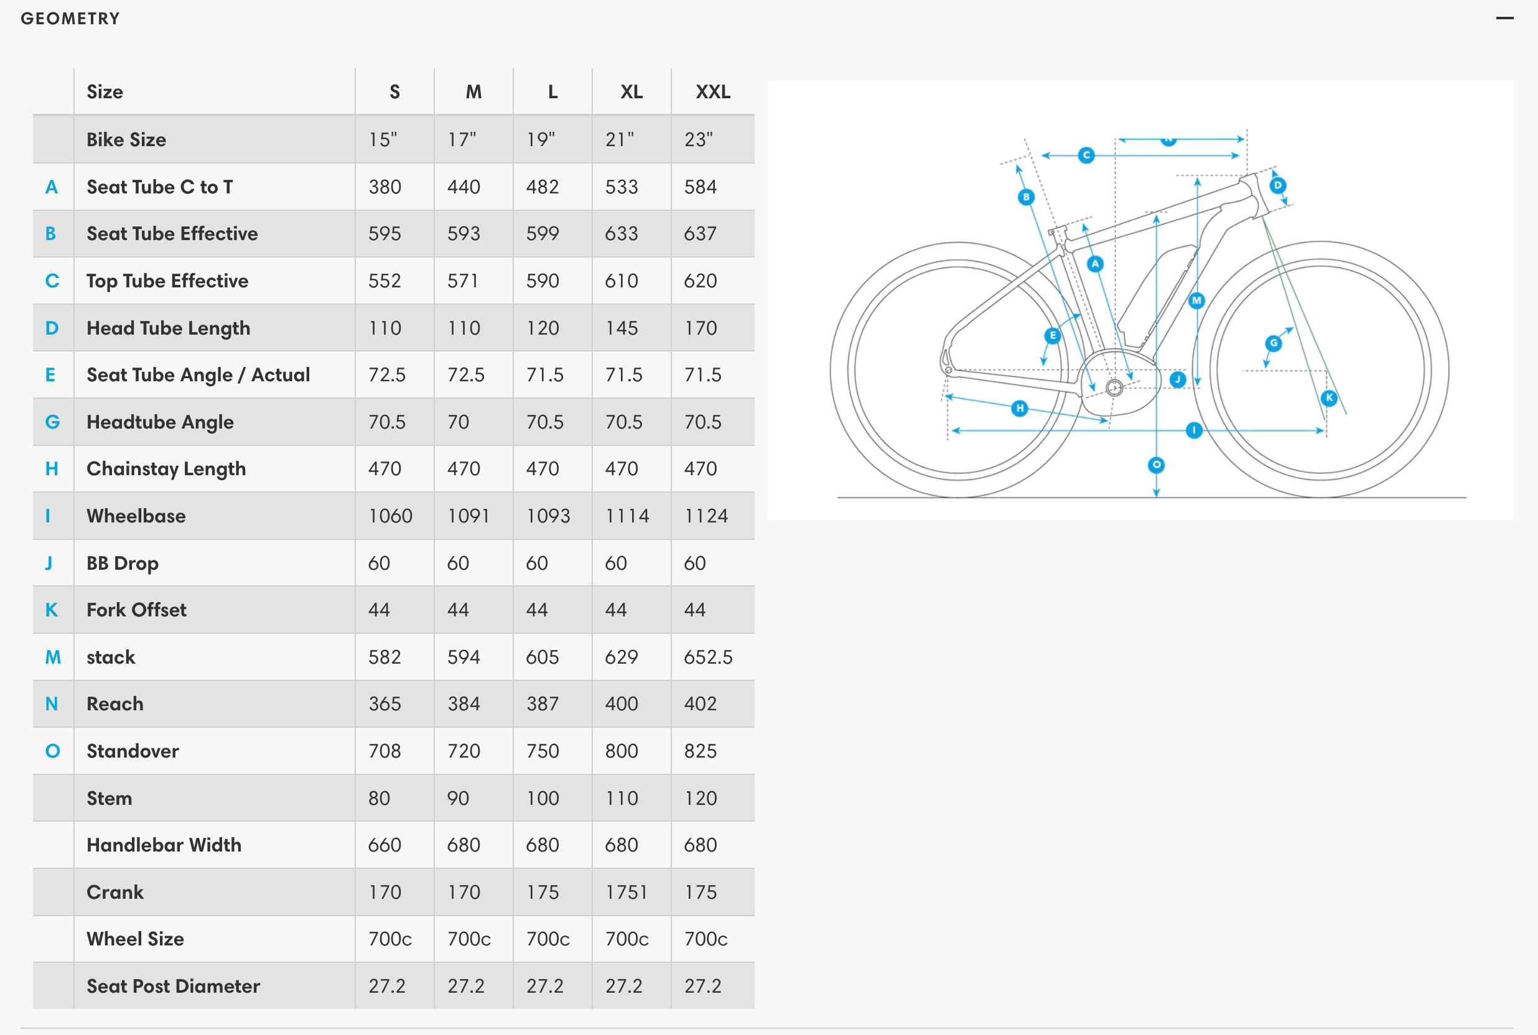1538x1035 pixels.
Task: Click the O standover marker on diagram
Action: click(x=1156, y=465)
